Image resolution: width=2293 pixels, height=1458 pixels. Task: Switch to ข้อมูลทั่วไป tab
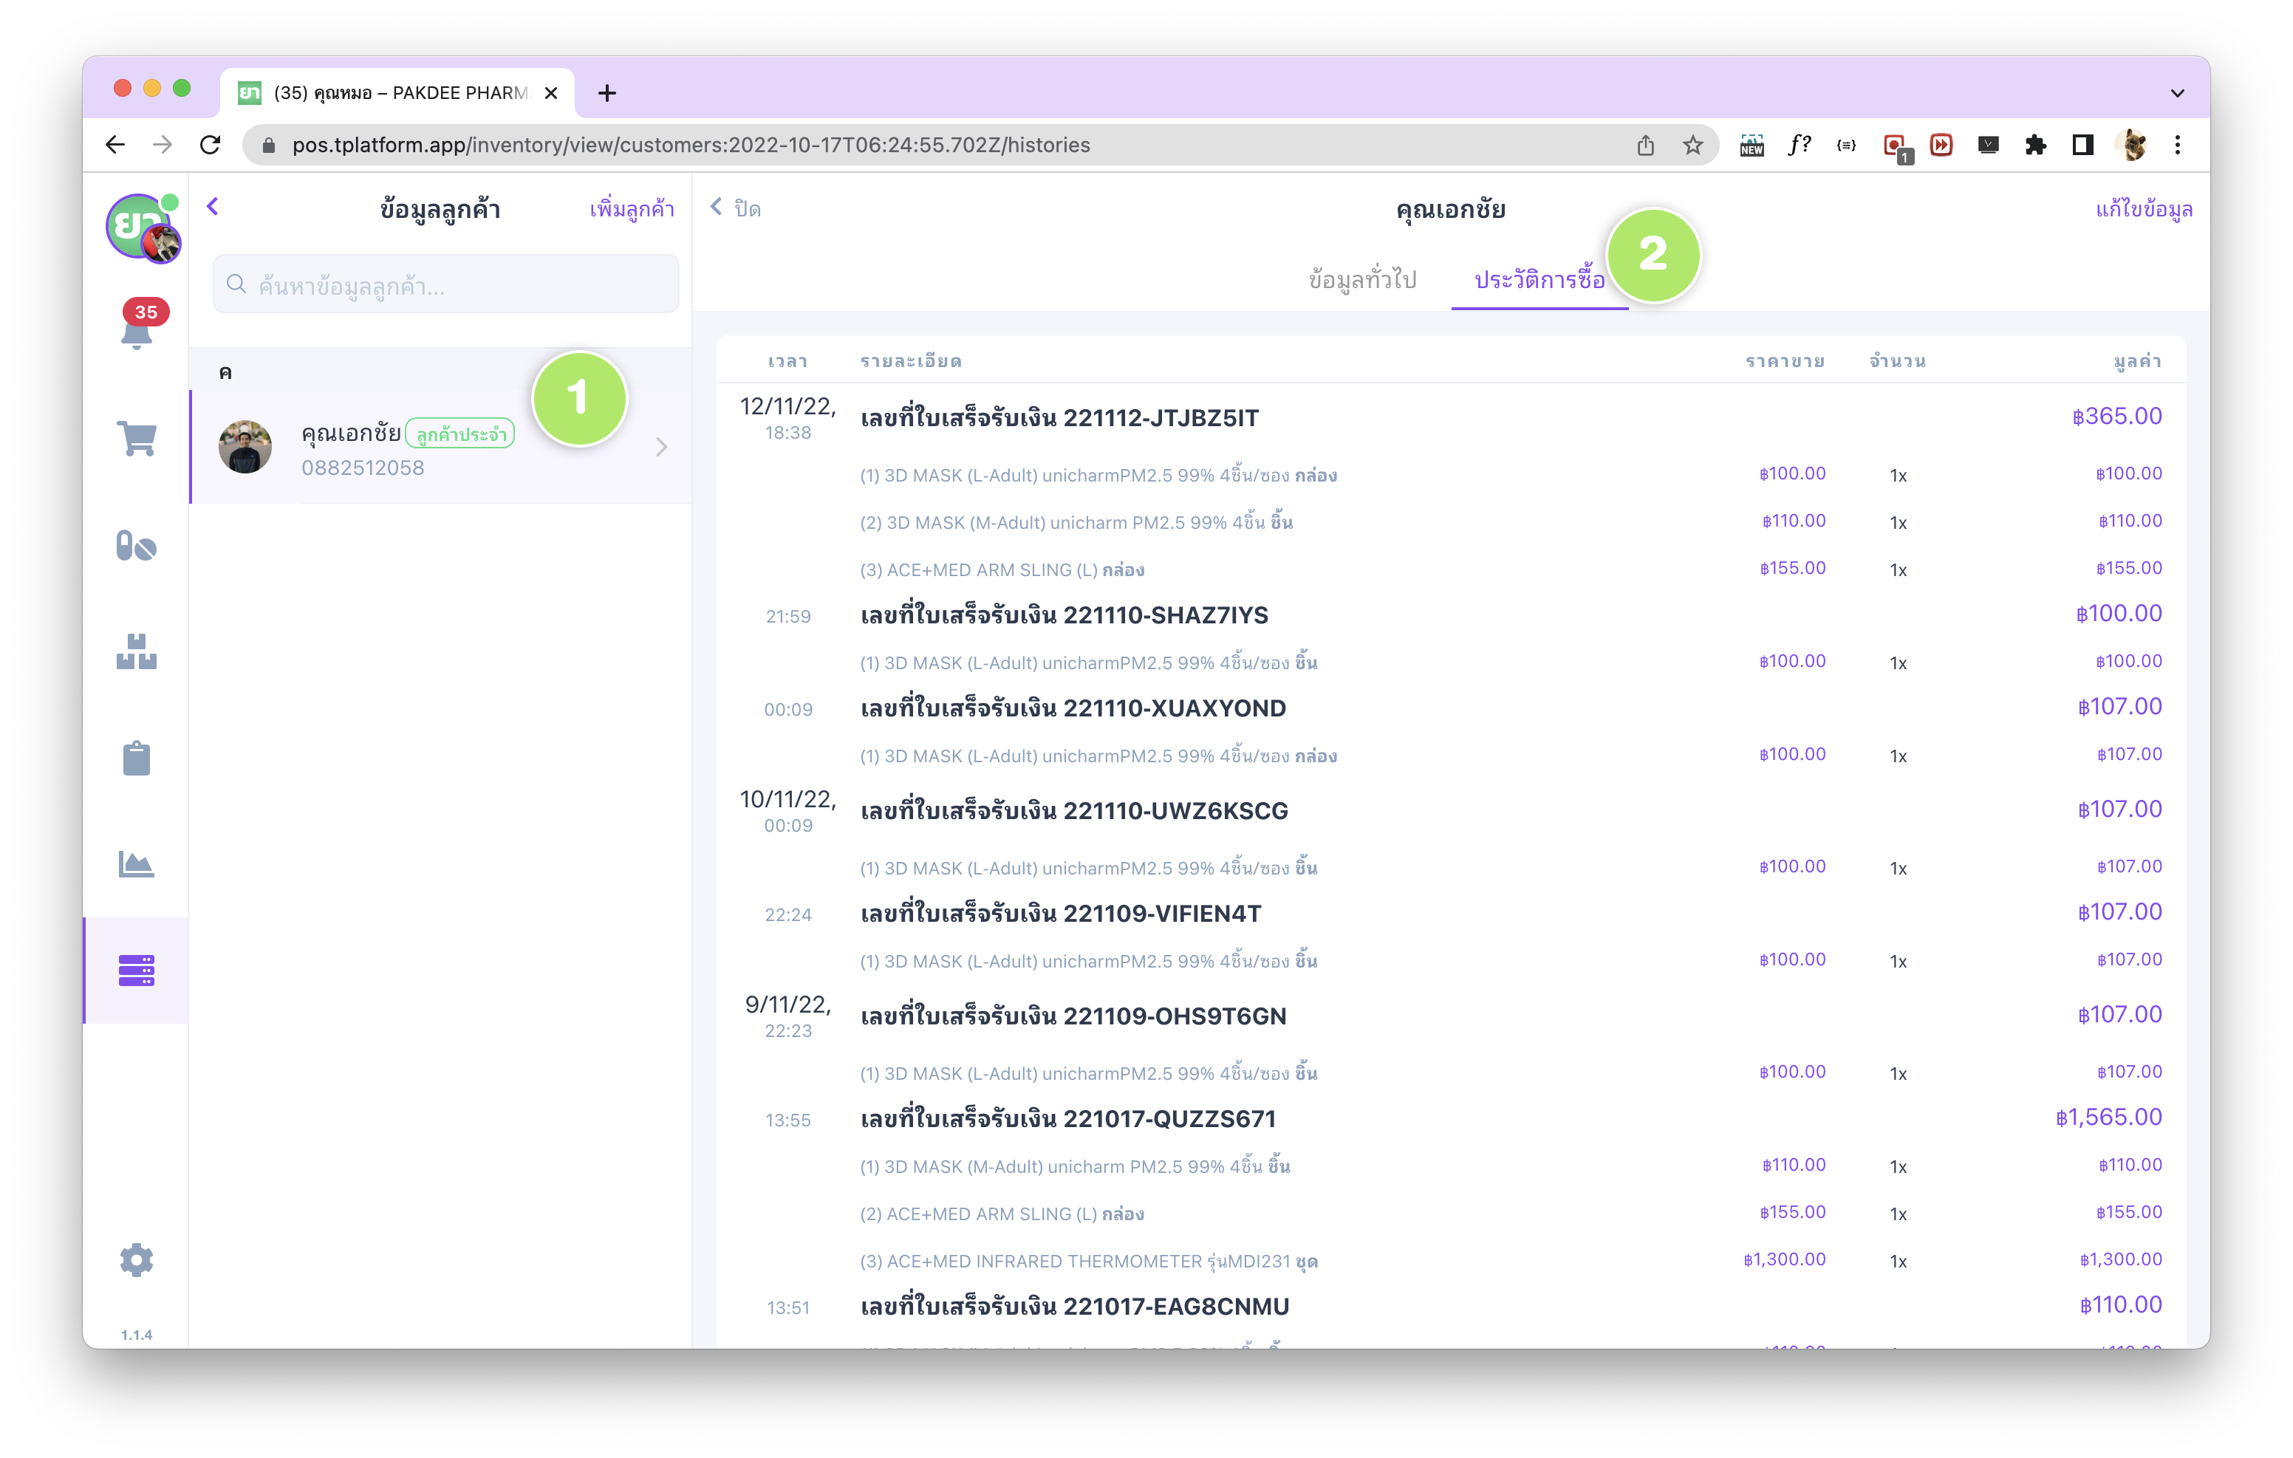coord(1361,280)
